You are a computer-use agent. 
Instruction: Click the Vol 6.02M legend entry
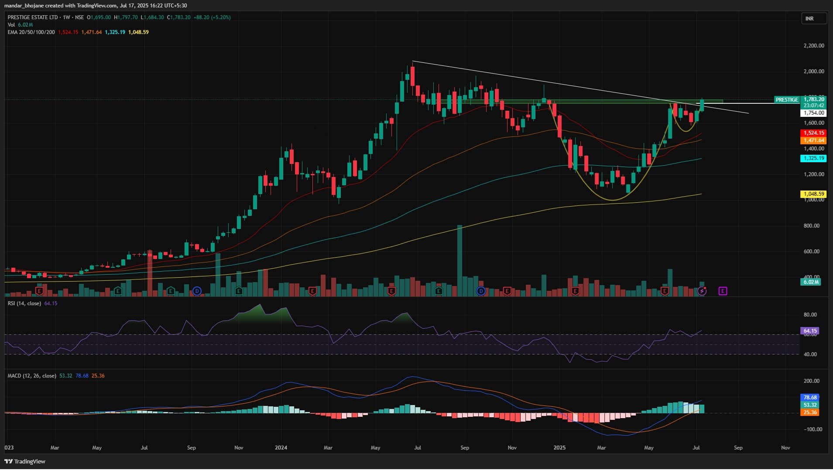20,25
